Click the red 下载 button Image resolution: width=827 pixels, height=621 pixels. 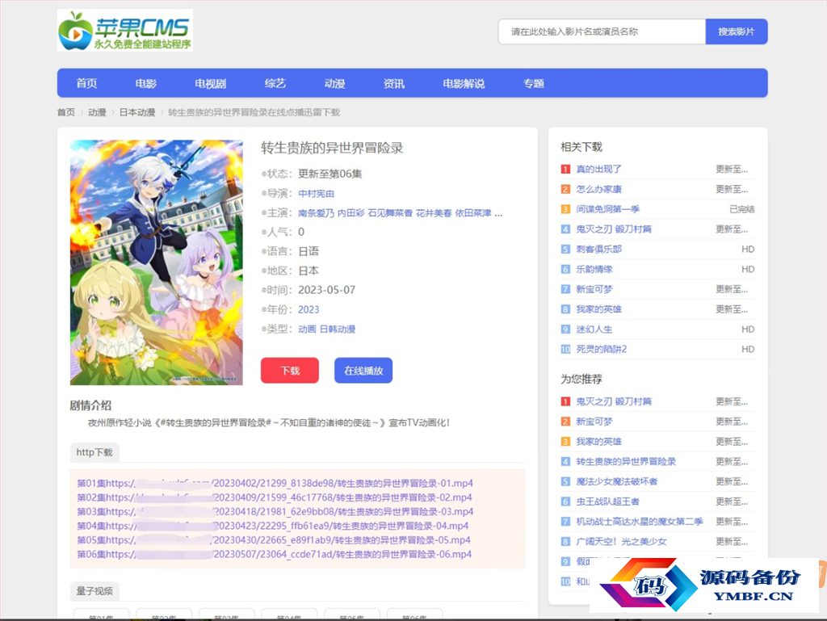tap(290, 370)
